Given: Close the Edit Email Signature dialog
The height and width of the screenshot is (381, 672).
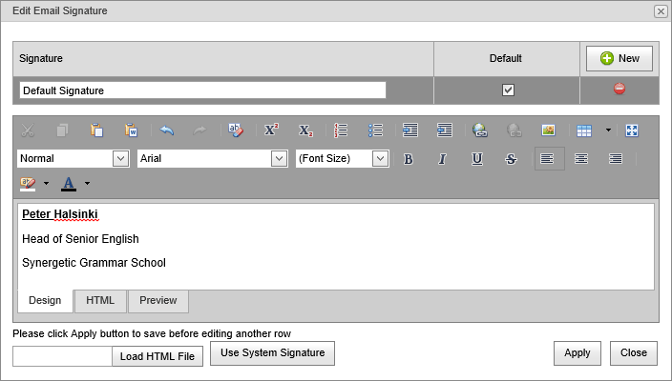Looking at the screenshot, I should tap(661, 11).
